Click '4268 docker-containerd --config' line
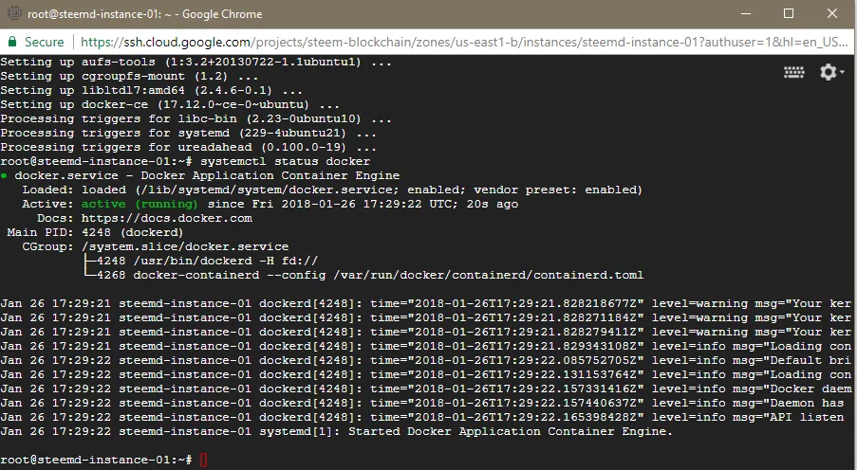This screenshot has height=470, width=857. [x=370, y=275]
